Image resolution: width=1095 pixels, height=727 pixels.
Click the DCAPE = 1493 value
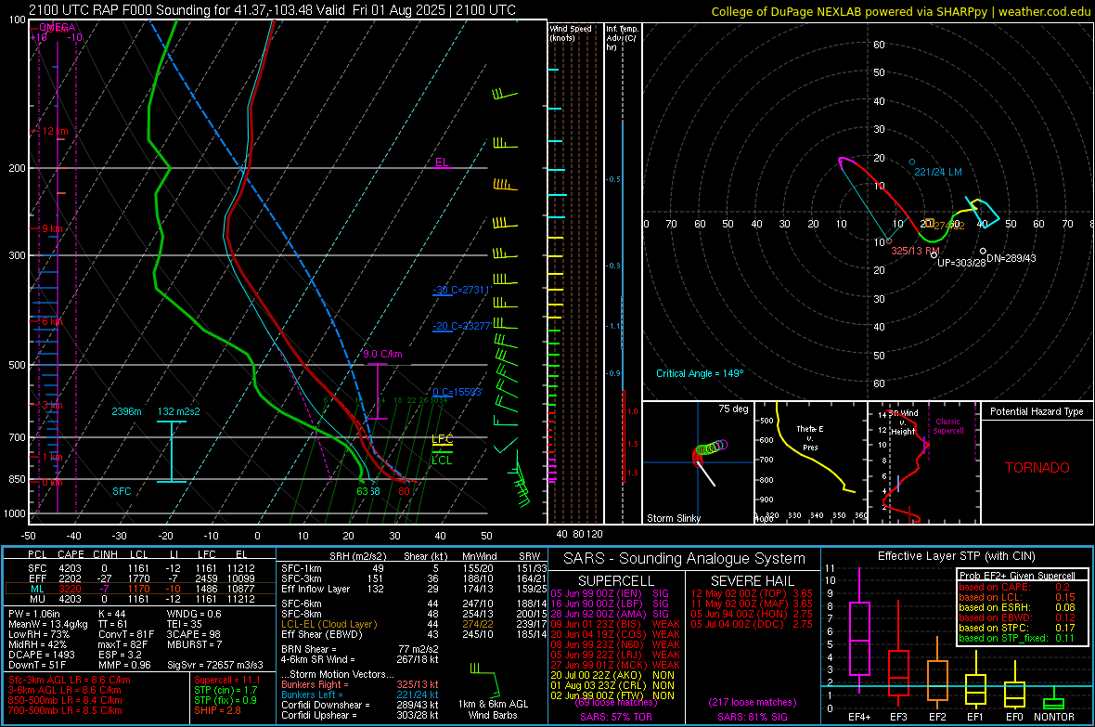click(x=42, y=655)
